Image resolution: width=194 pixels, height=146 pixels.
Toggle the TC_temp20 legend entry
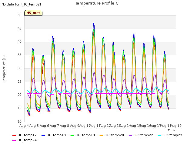coord(112,135)
